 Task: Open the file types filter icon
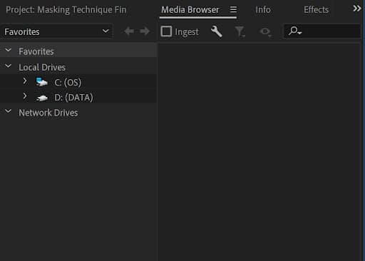pos(240,32)
